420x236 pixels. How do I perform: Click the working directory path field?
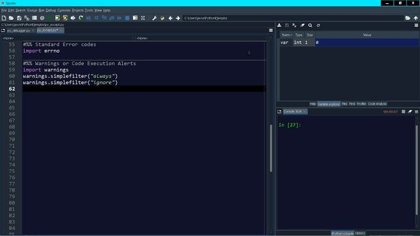[293, 18]
